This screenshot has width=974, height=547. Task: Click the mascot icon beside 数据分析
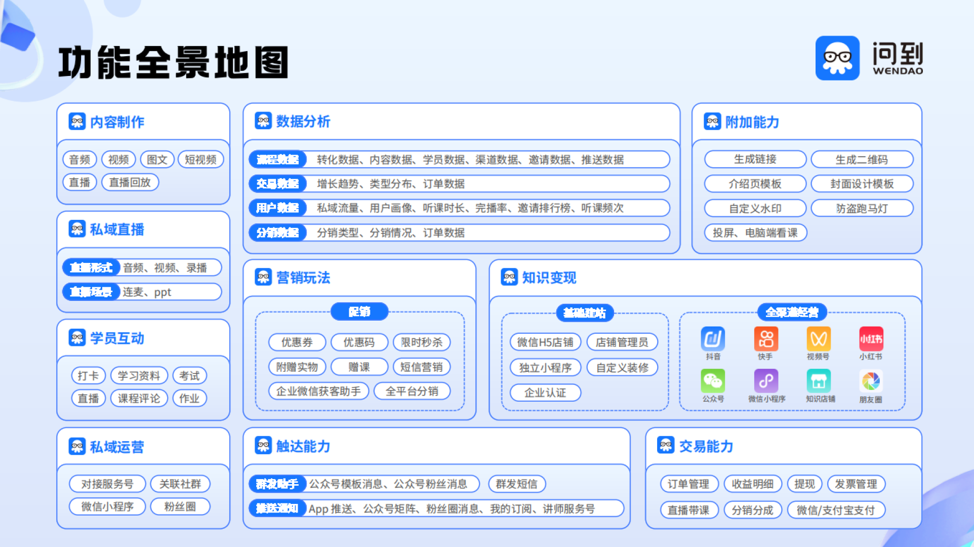click(x=263, y=121)
